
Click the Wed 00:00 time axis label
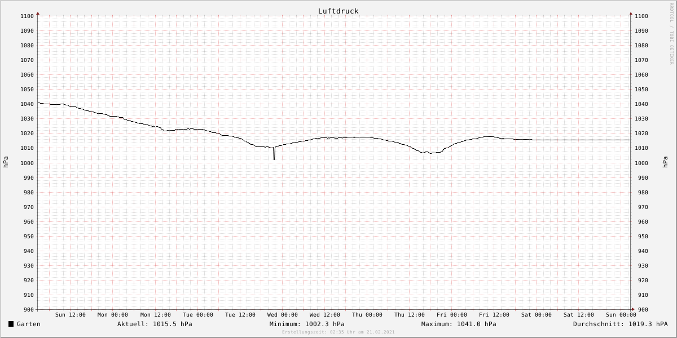[283, 315]
